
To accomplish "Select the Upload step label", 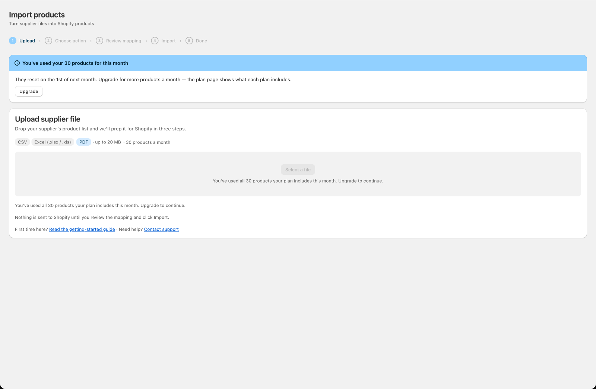I will click(x=27, y=41).
